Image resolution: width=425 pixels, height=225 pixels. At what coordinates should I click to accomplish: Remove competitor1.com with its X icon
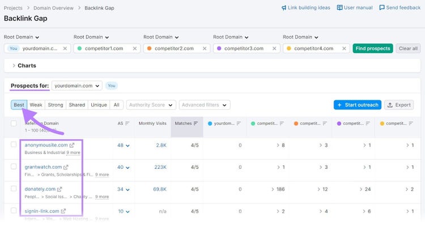(135, 49)
